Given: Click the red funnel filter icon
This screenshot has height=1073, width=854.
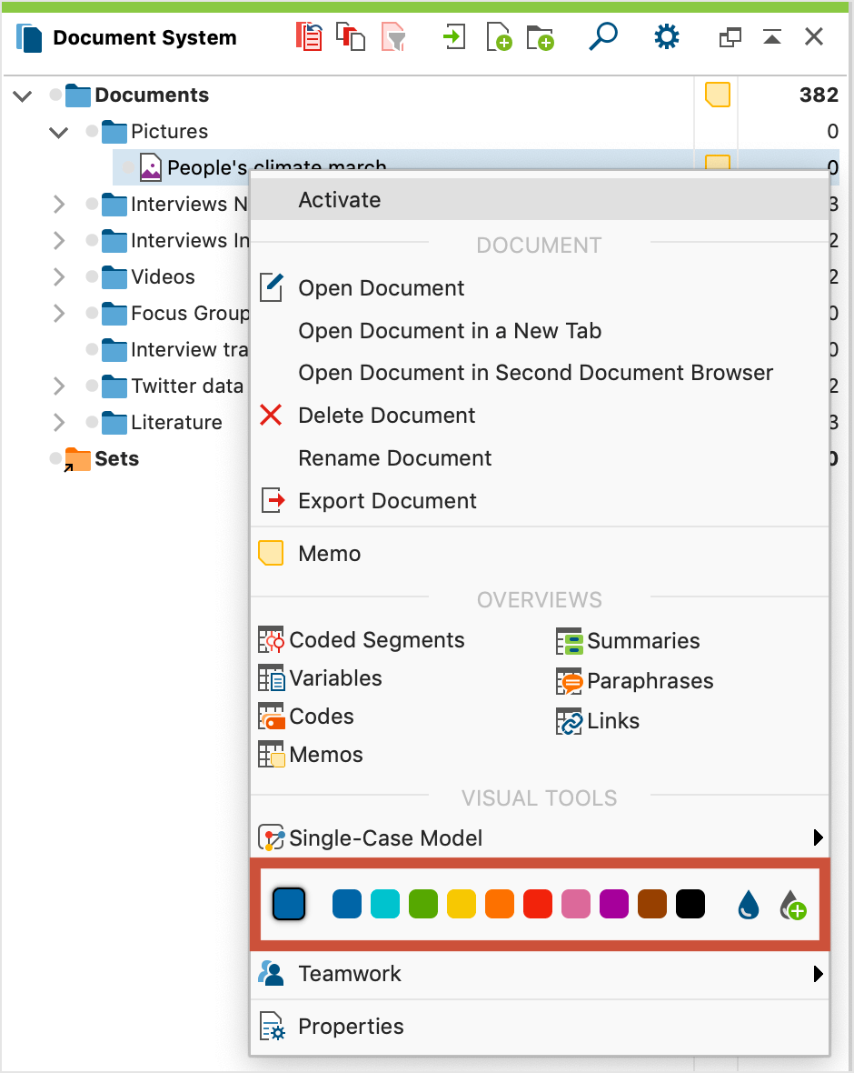Looking at the screenshot, I should click(x=393, y=36).
